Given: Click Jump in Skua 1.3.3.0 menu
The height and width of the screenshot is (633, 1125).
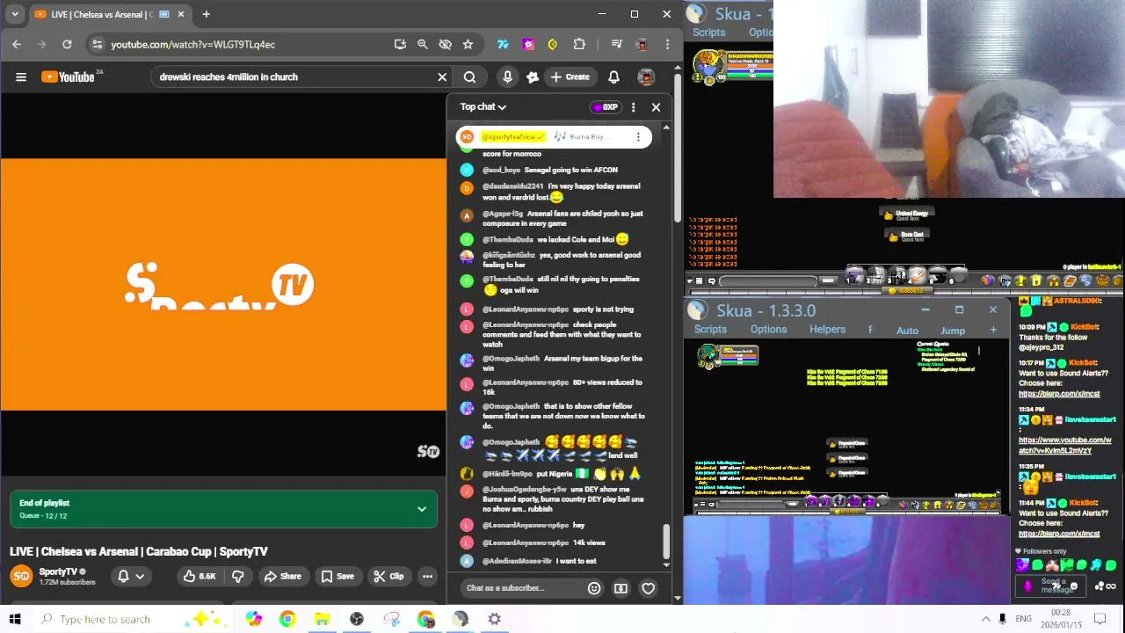Looking at the screenshot, I should (x=953, y=331).
